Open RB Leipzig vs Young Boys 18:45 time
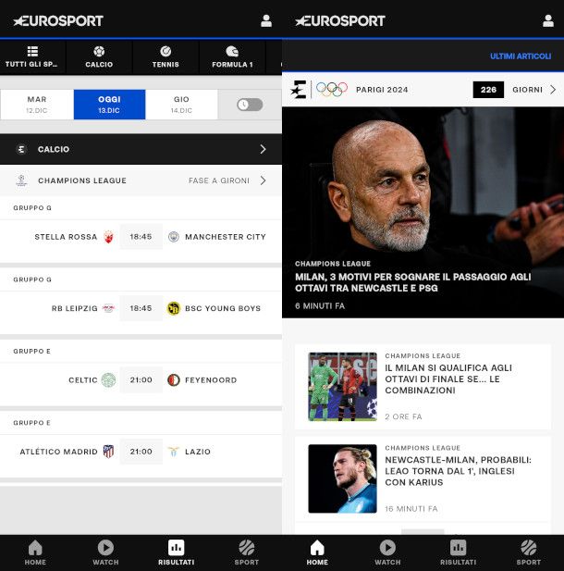564x571 pixels. 141,308
